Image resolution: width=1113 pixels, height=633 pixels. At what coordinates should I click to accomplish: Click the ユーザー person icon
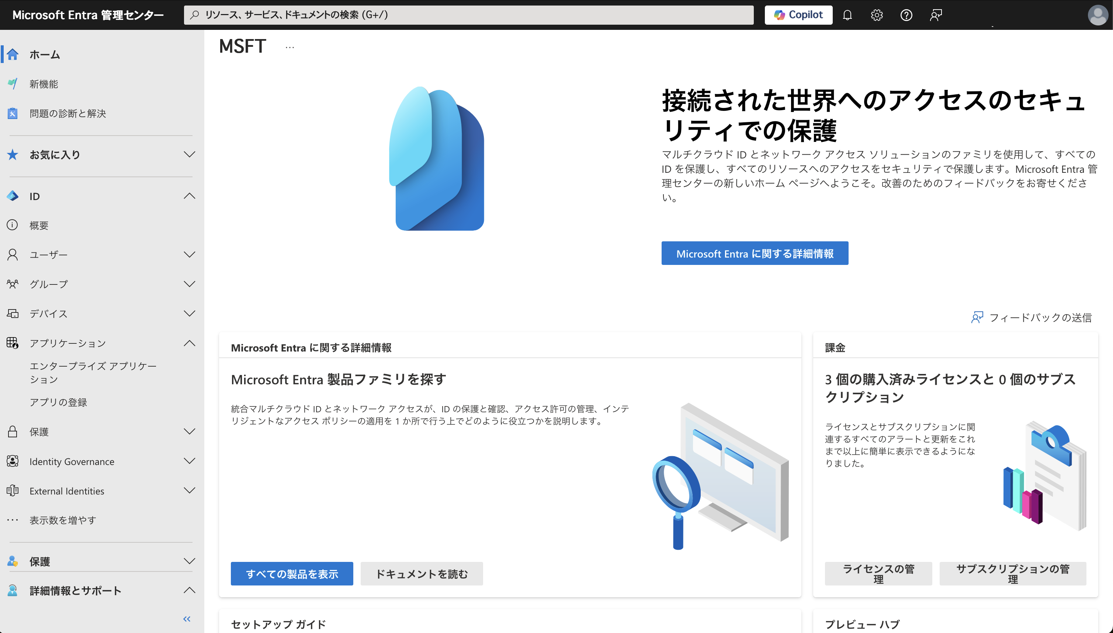pos(13,255)
